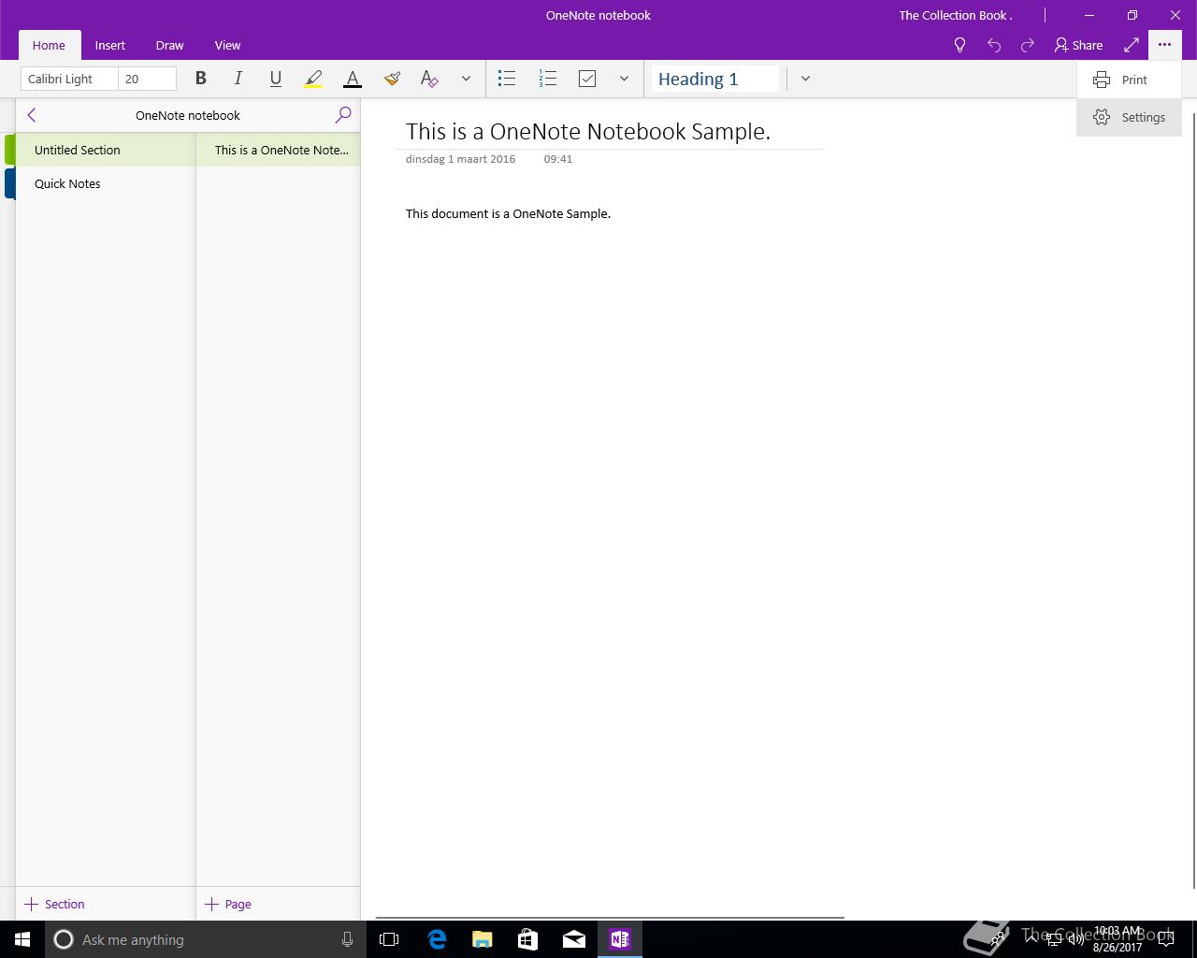Undo the last action
Viewport: 1197px width, 958px height.
pyautogui.click(x=994, y=45)
